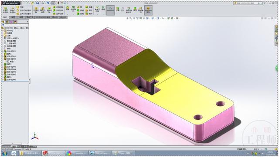Viewport: 279px width, 157px height.
Task: Select the Extruded Boss/Base tool
Action: coord(5,10)
